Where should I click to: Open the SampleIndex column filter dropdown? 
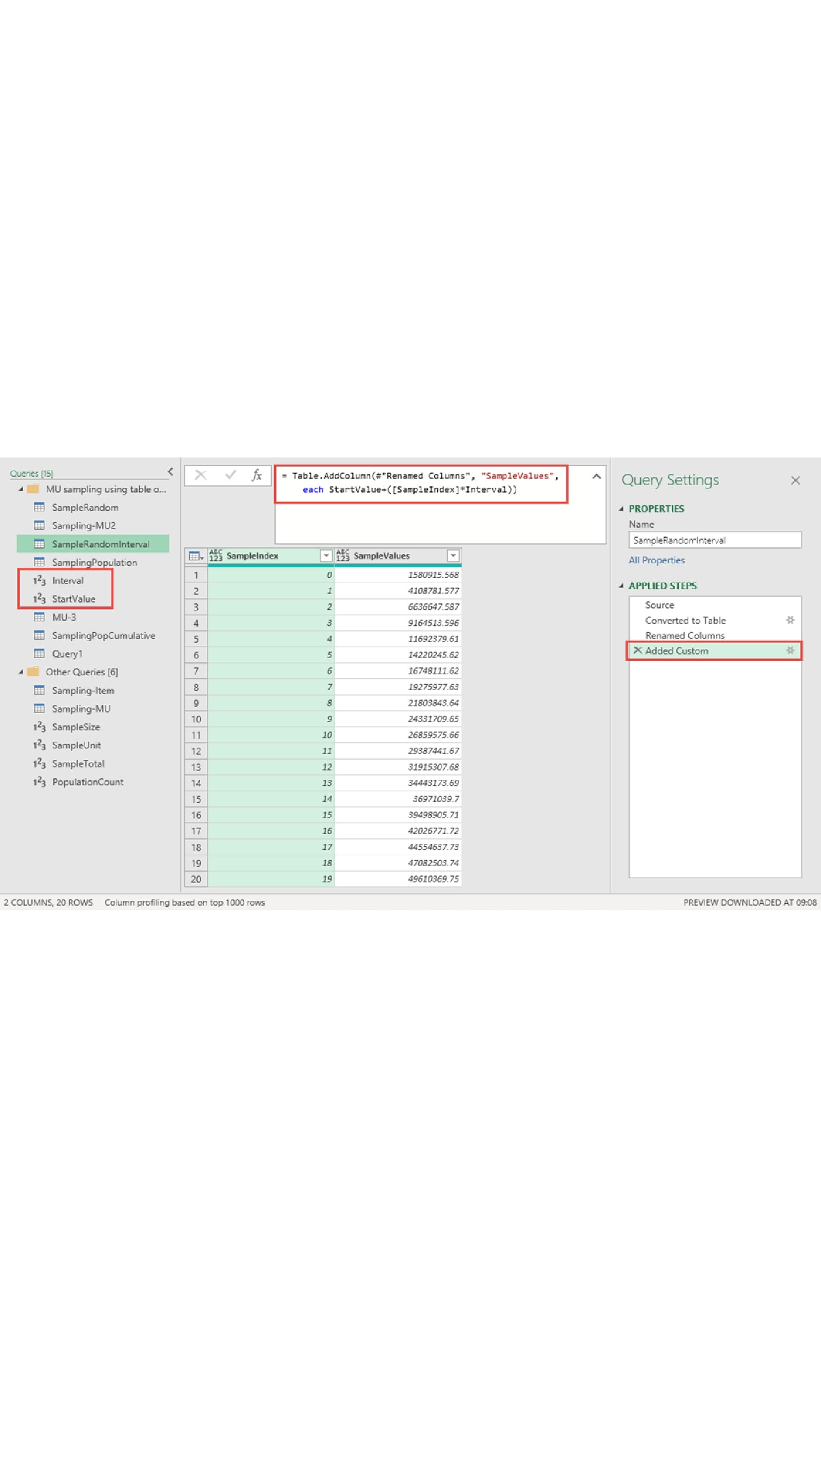click(x=326, y=556)
